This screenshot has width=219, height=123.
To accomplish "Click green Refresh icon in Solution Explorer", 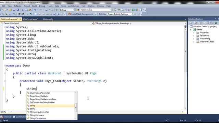I will pos(199,23).
